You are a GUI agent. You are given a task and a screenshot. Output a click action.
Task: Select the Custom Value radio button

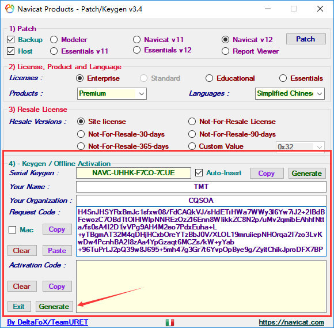tap(192, 146)
